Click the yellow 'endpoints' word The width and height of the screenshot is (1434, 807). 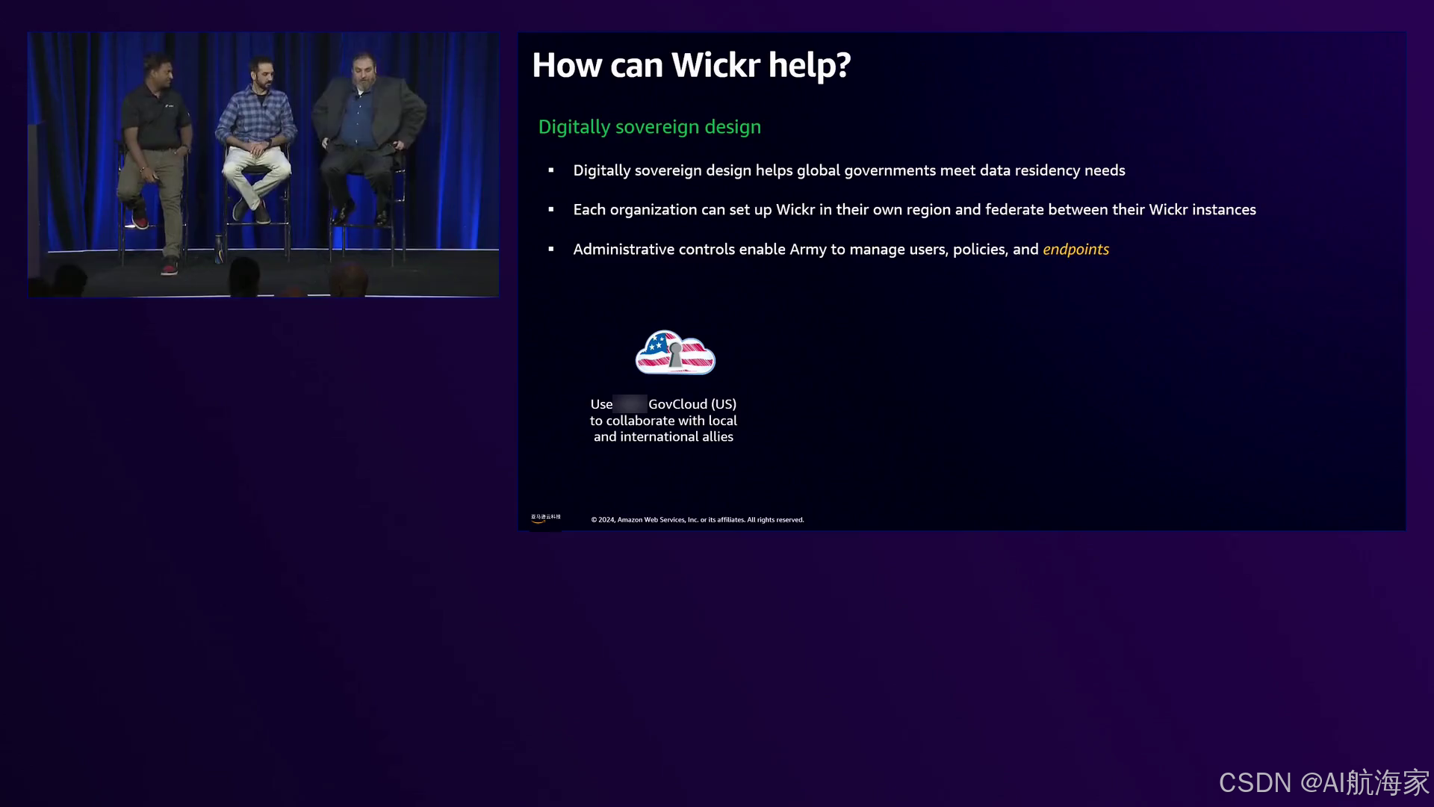1075,250
